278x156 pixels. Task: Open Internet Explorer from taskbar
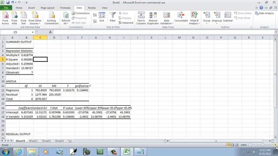pyautogui.click(x=19, y=152)
